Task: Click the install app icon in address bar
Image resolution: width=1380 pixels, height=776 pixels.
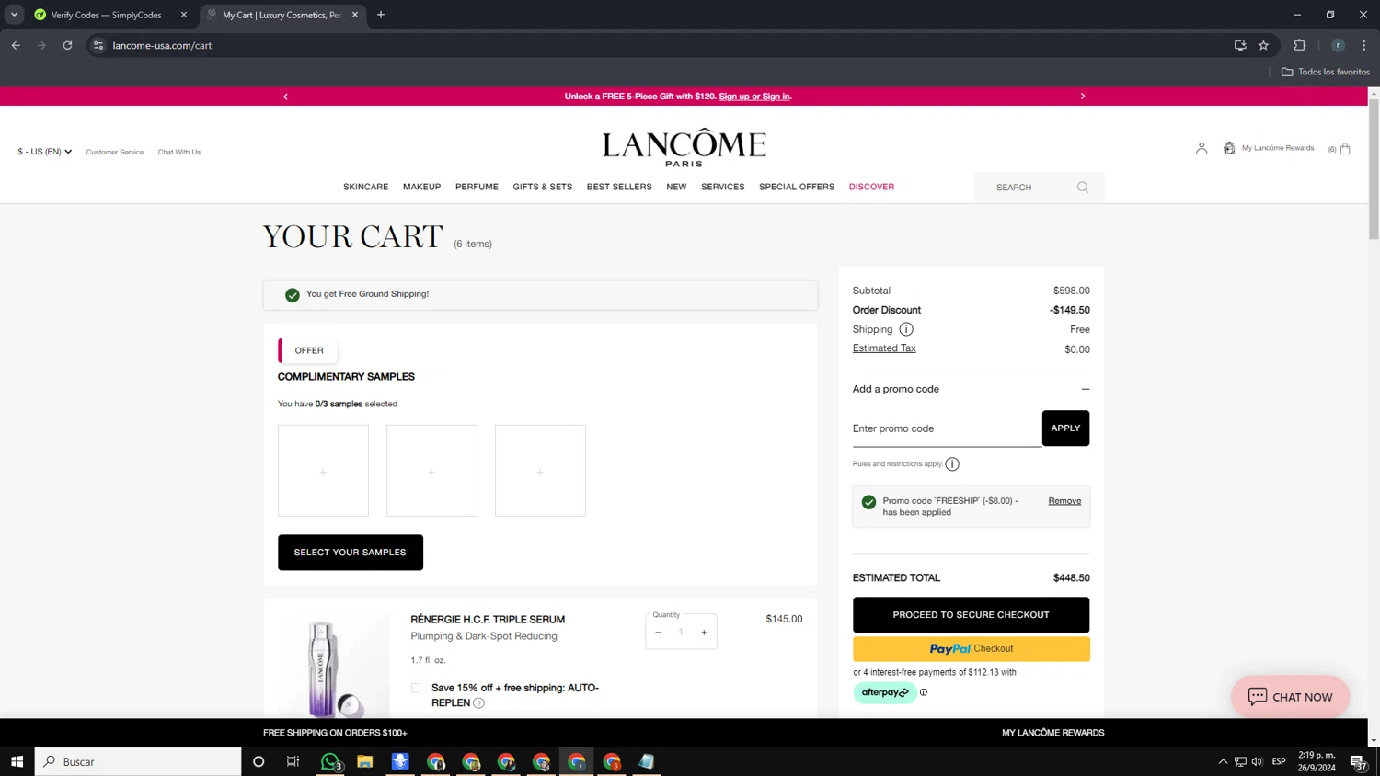Action: (x=1240, y=45)
